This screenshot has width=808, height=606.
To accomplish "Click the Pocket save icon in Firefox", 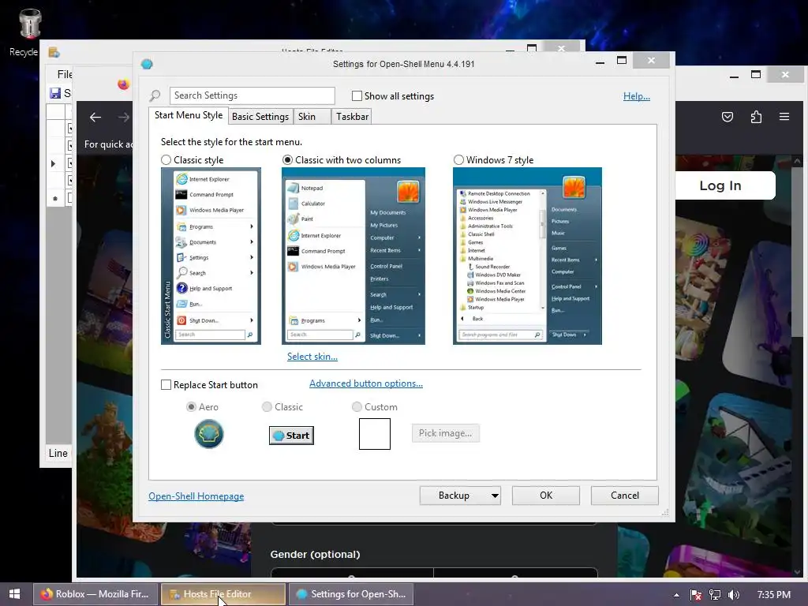I will coord(727,117).
